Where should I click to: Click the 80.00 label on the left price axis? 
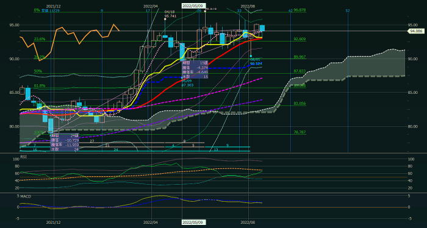(x=15, y=127)
